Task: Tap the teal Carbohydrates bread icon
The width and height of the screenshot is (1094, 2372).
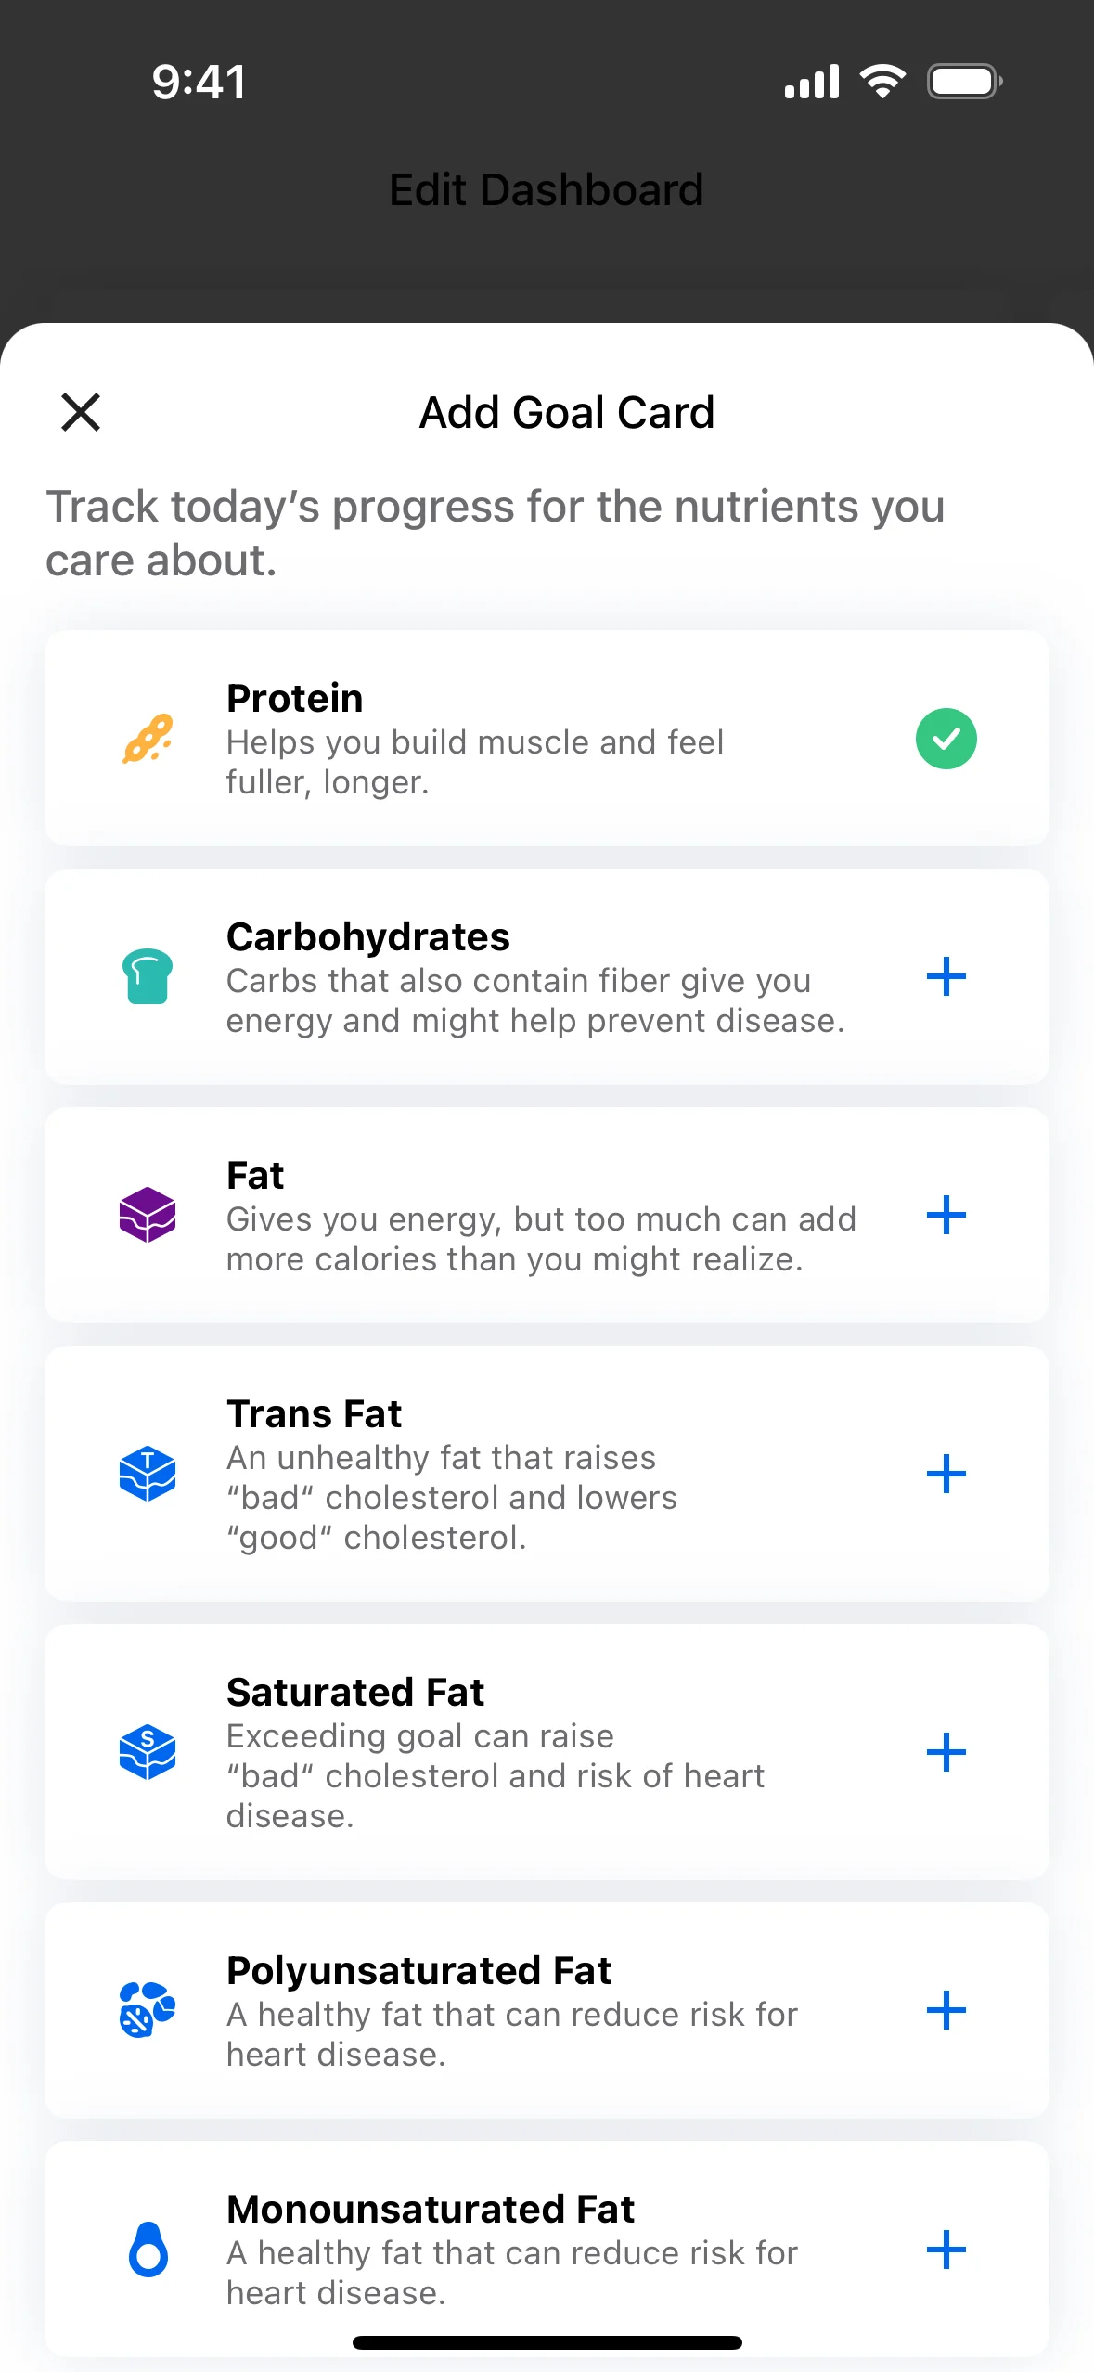Action: point(148,976)
